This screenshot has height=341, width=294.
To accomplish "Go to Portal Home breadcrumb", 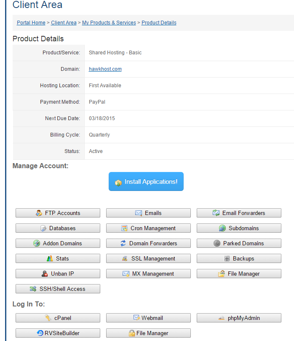I will coord(31,23).
